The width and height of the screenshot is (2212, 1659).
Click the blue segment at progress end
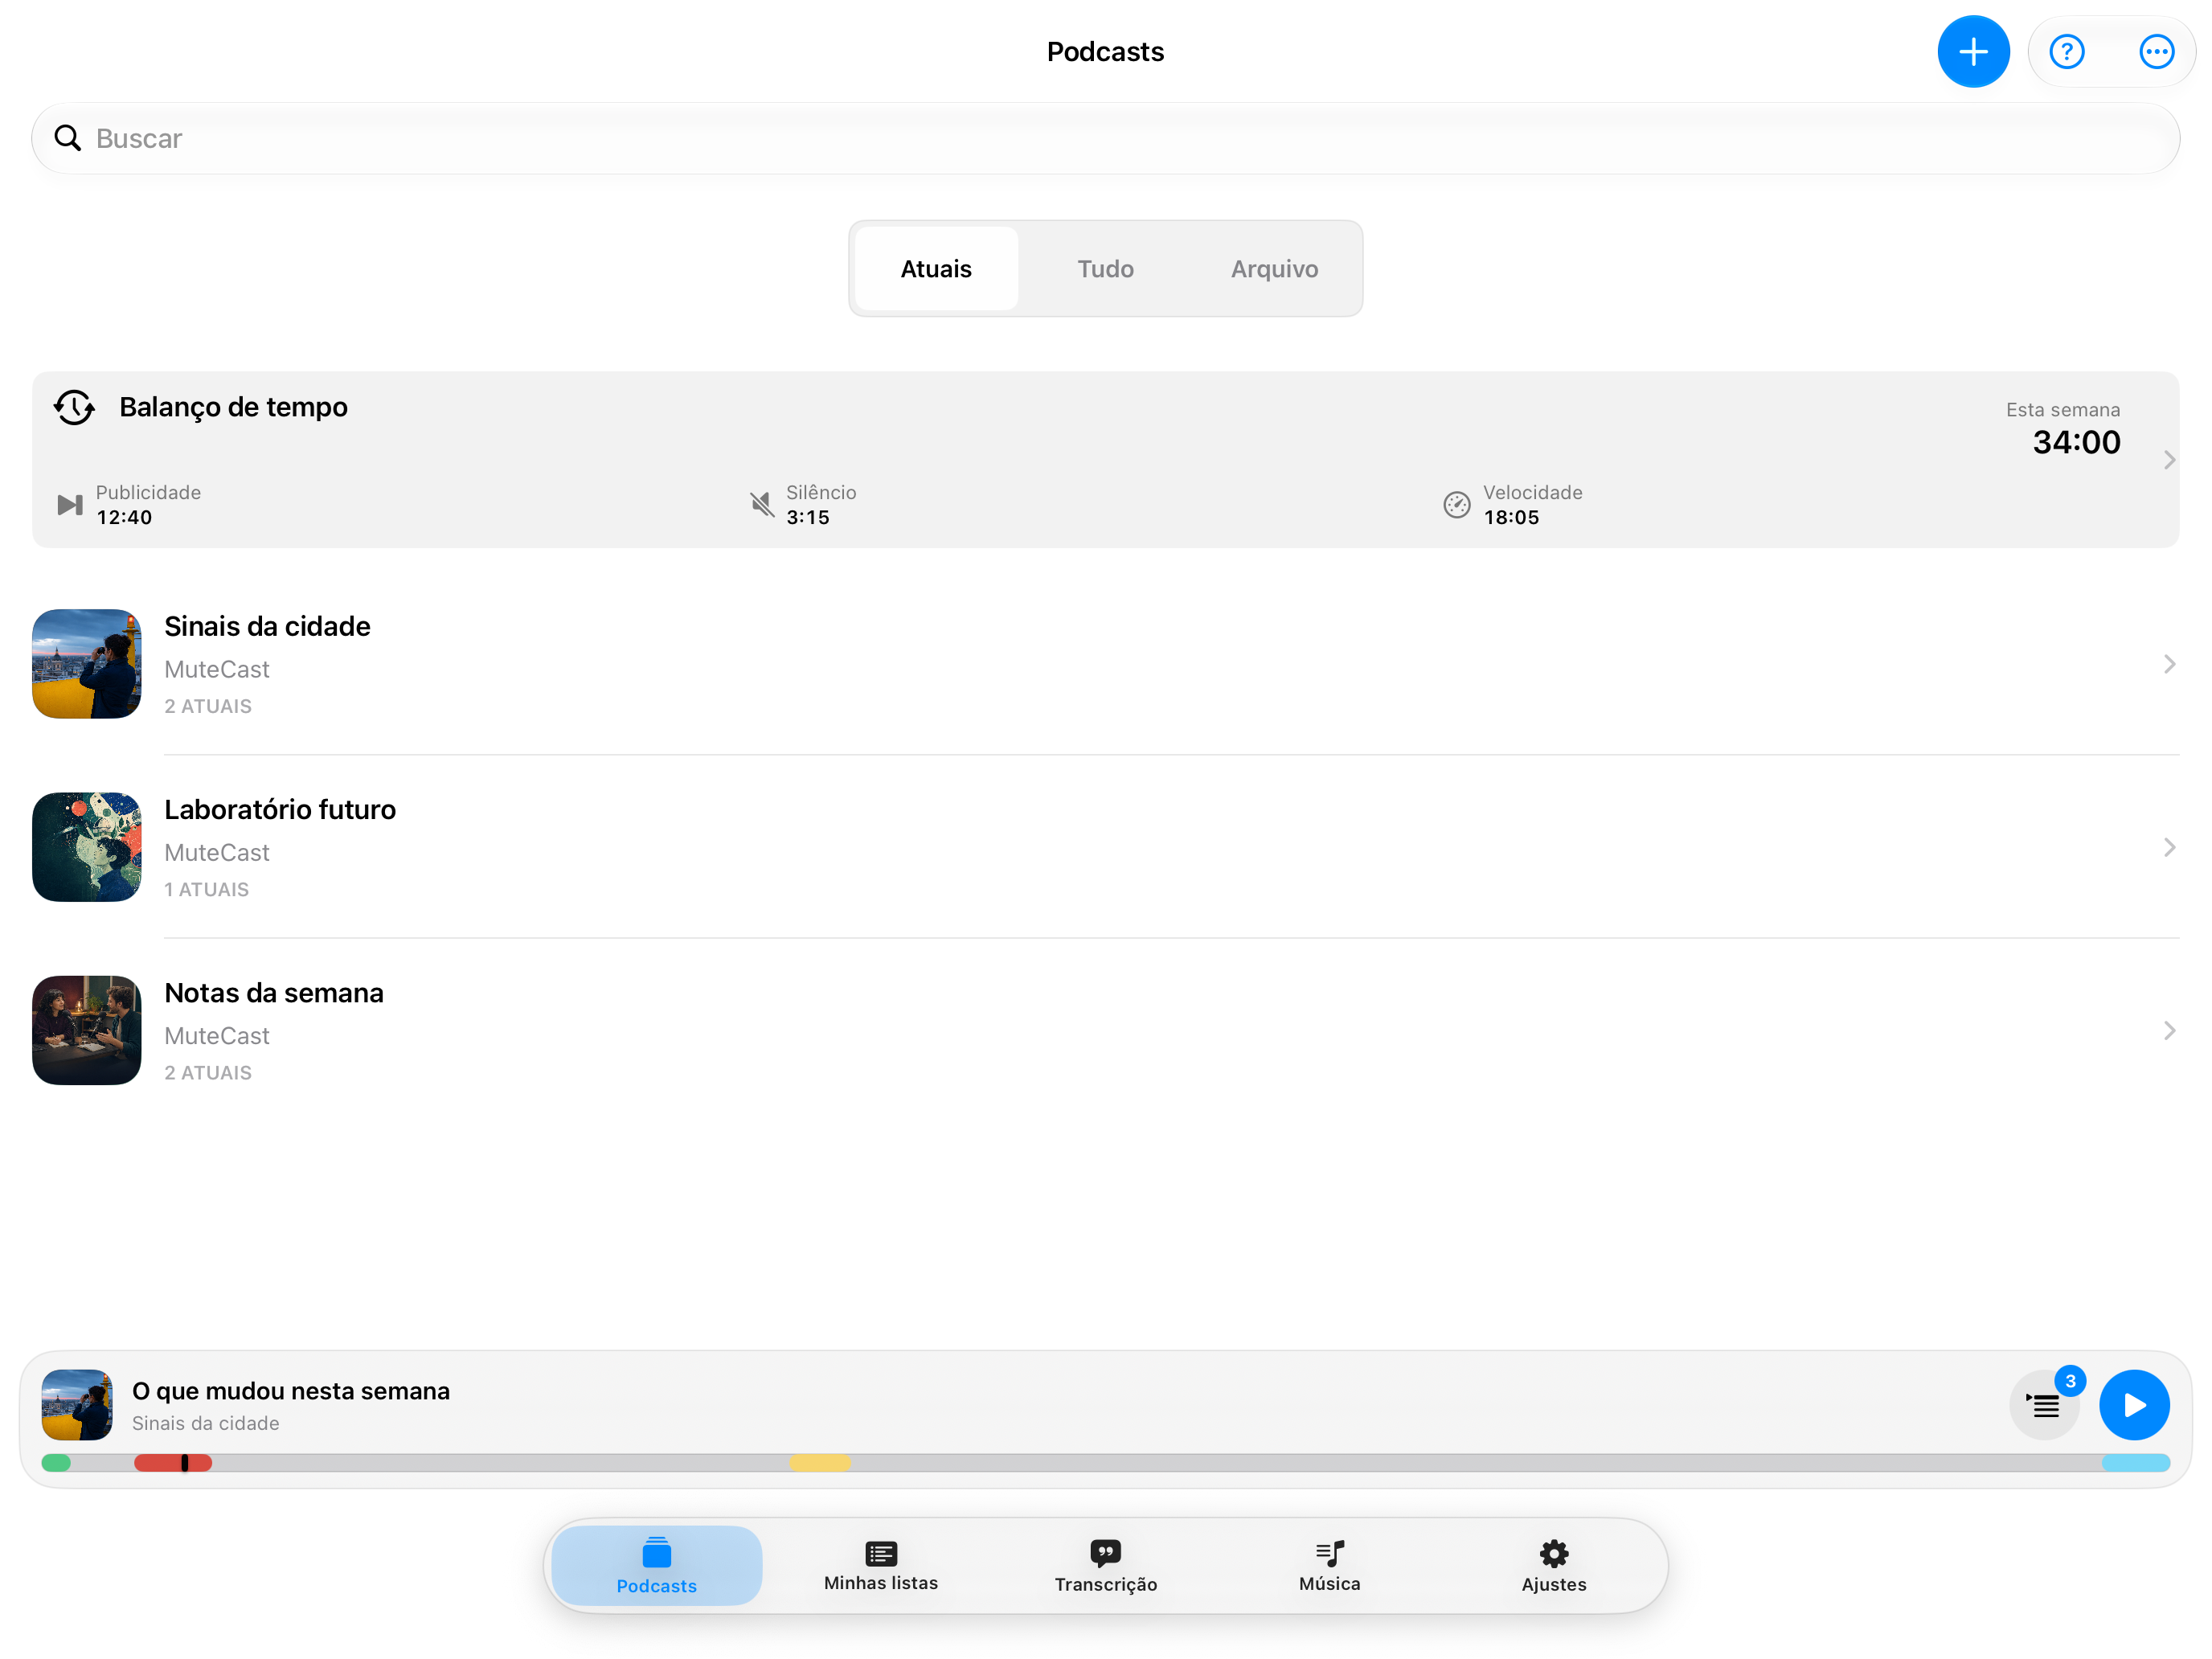(x=2135, y=1463)
